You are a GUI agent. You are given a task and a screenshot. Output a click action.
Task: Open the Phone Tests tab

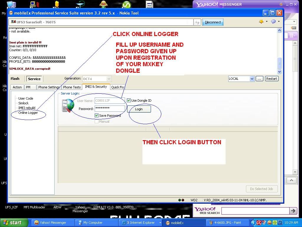(x=72, y=87)
